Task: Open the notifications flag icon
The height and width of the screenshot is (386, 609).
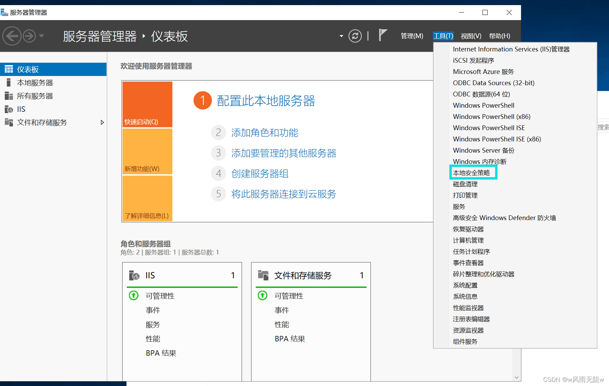Action: [x=383, y=35]
